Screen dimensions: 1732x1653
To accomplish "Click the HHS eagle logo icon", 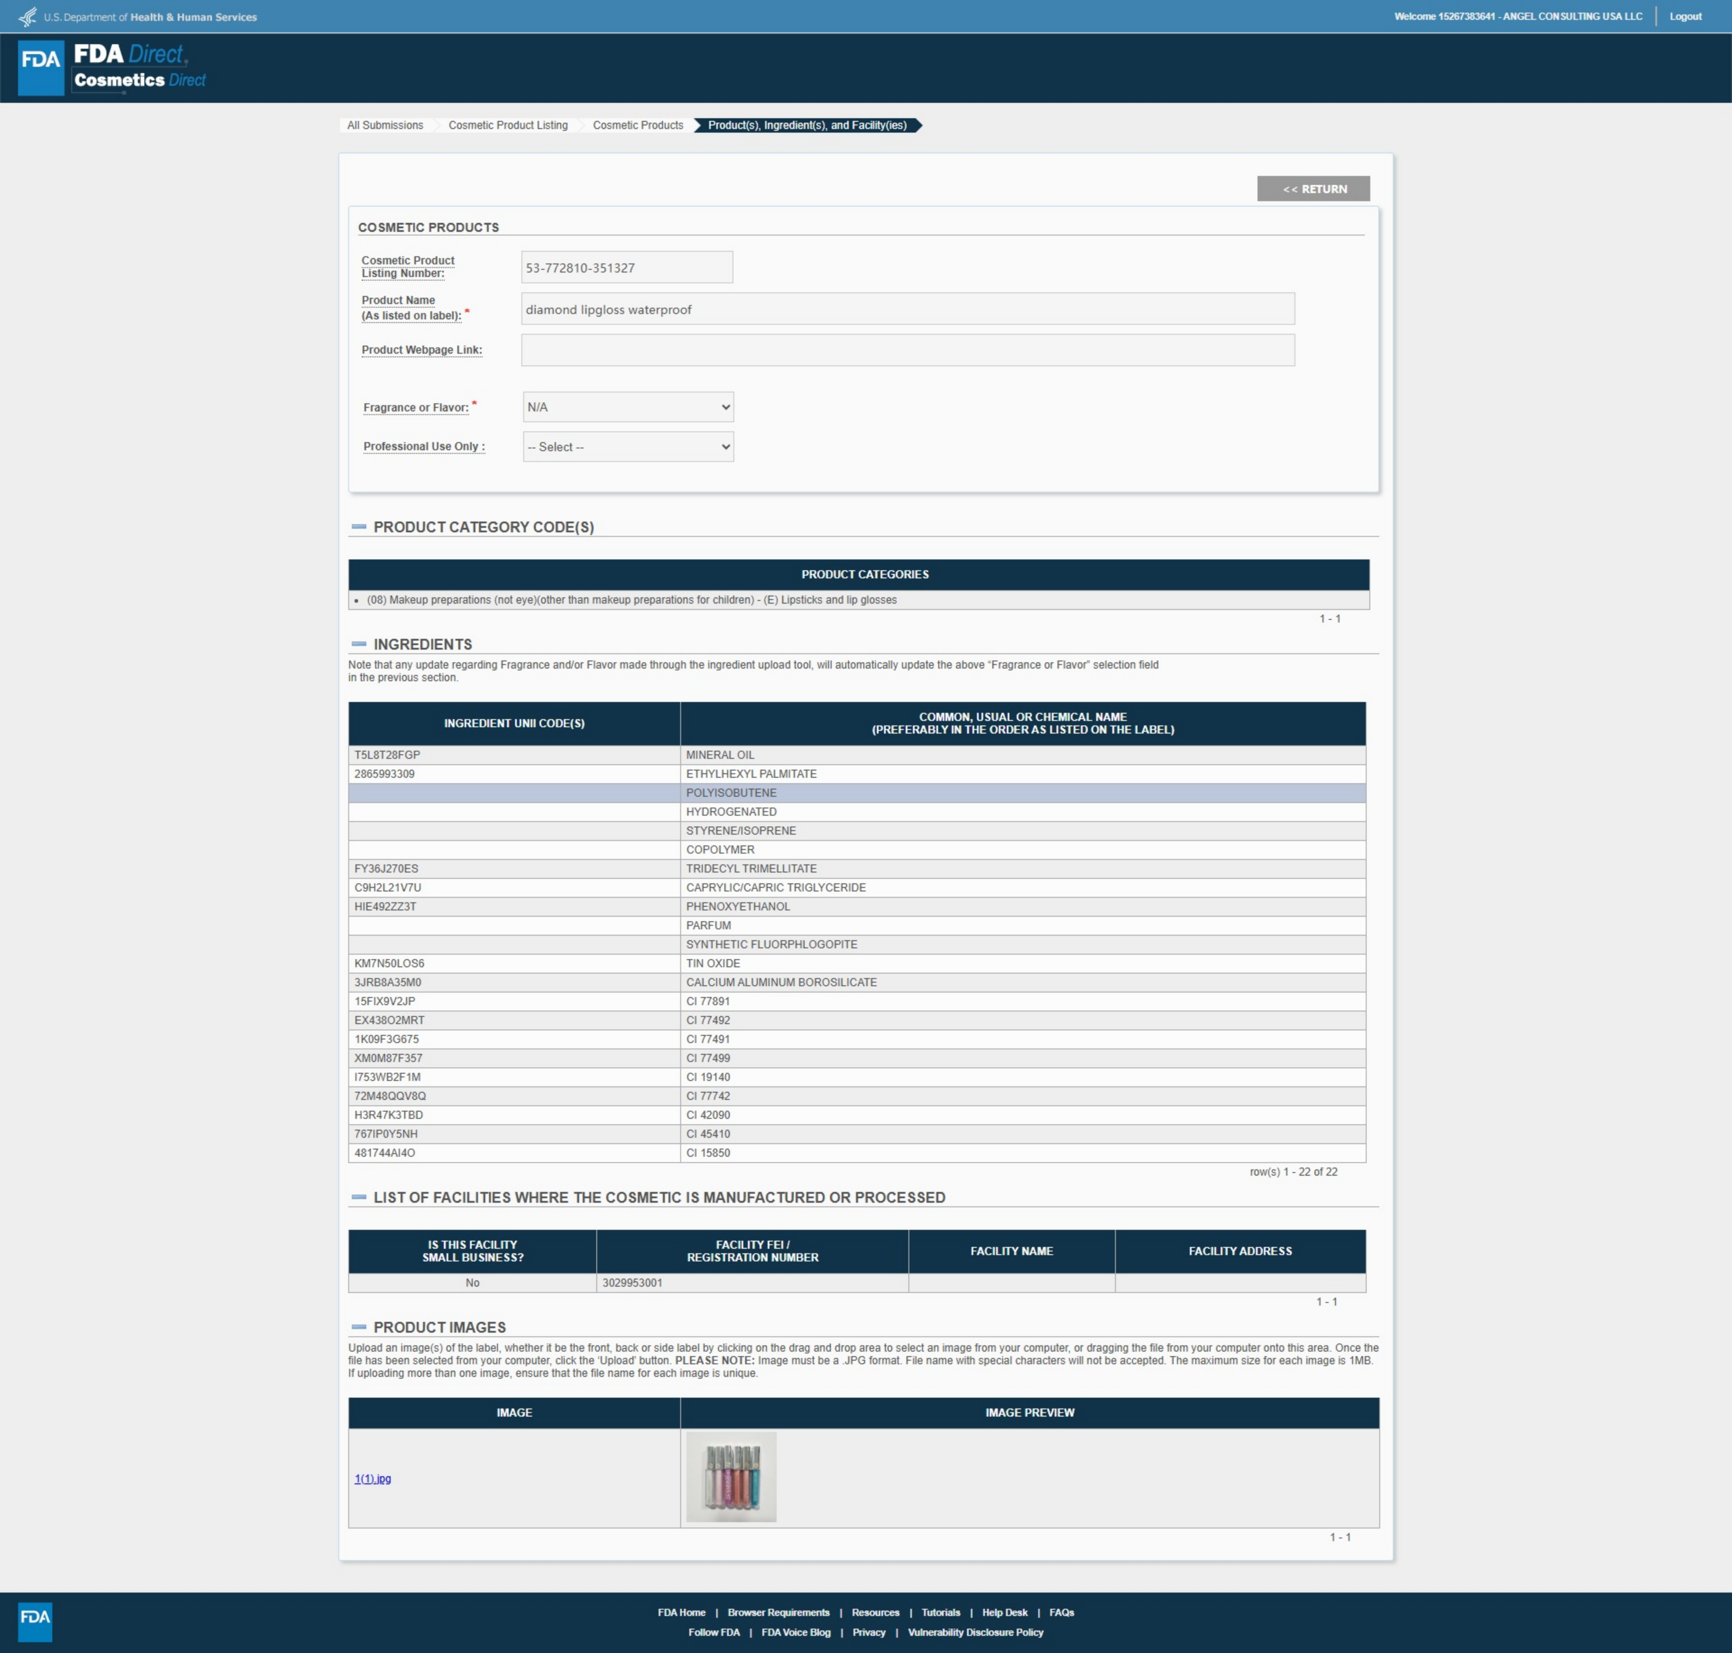I will click(28, 17).
